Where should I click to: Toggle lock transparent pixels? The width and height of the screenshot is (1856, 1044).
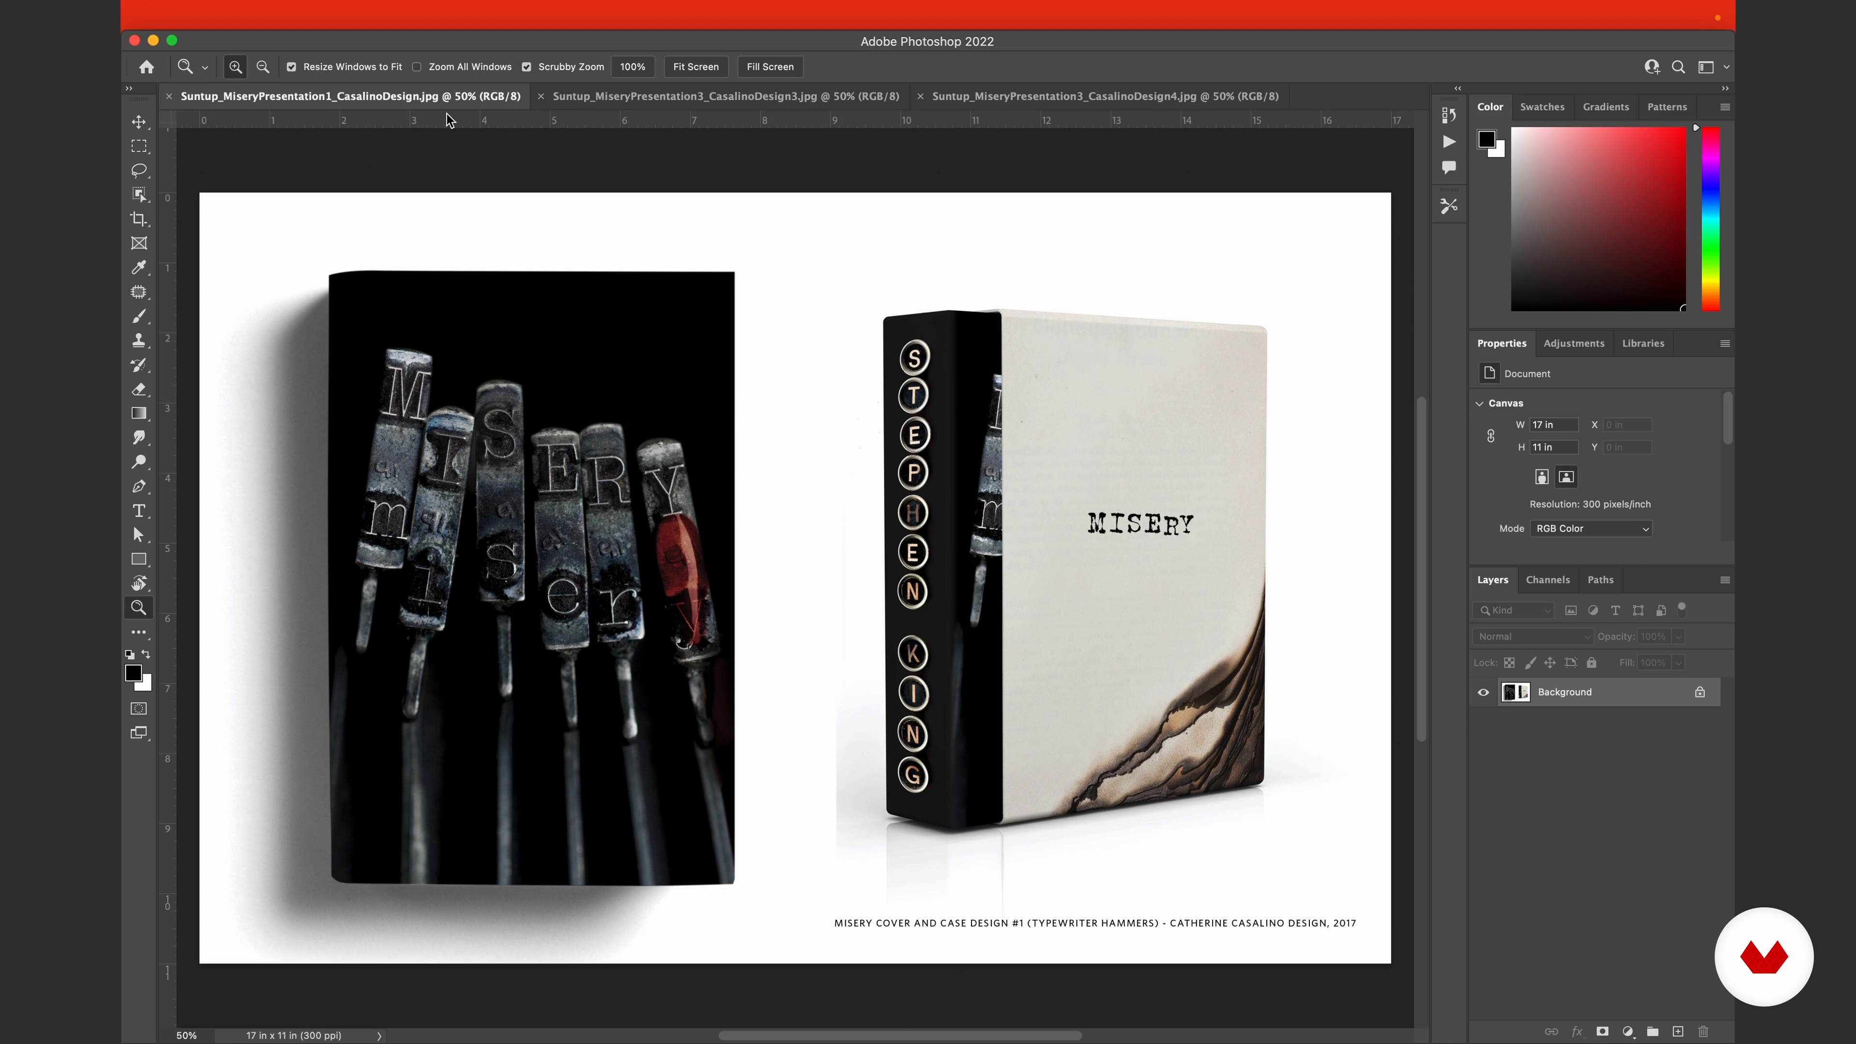(1509, 663)
